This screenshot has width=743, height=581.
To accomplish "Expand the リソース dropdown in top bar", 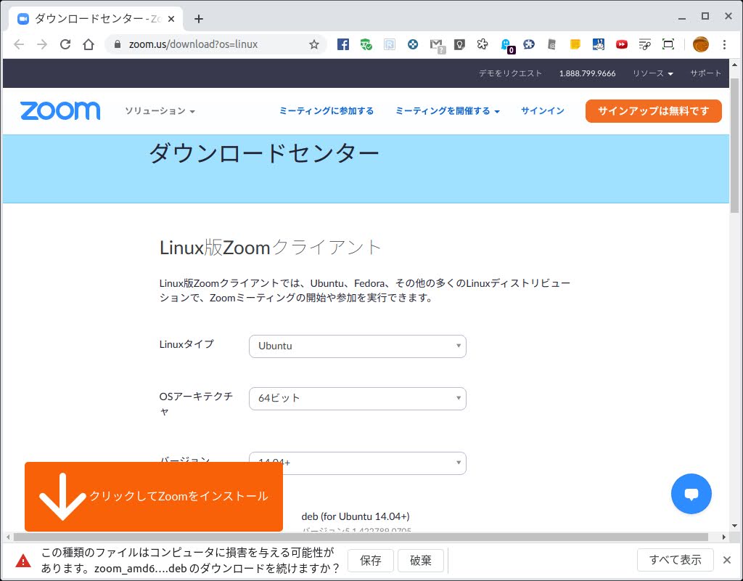I will click(x=652, y=73).
